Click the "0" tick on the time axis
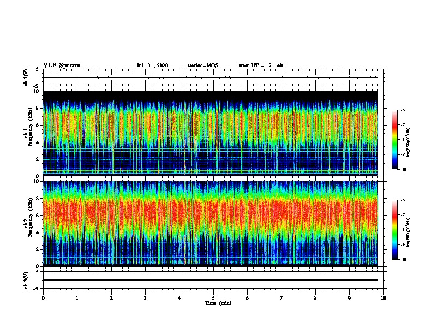Viewport: 432px width, 334px height. click(43, 298)
